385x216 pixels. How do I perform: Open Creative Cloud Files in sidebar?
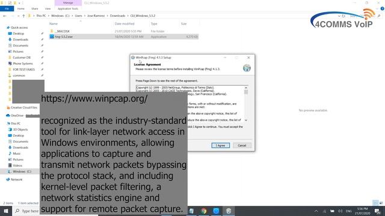pyautogui.click(x=24, y=107)
